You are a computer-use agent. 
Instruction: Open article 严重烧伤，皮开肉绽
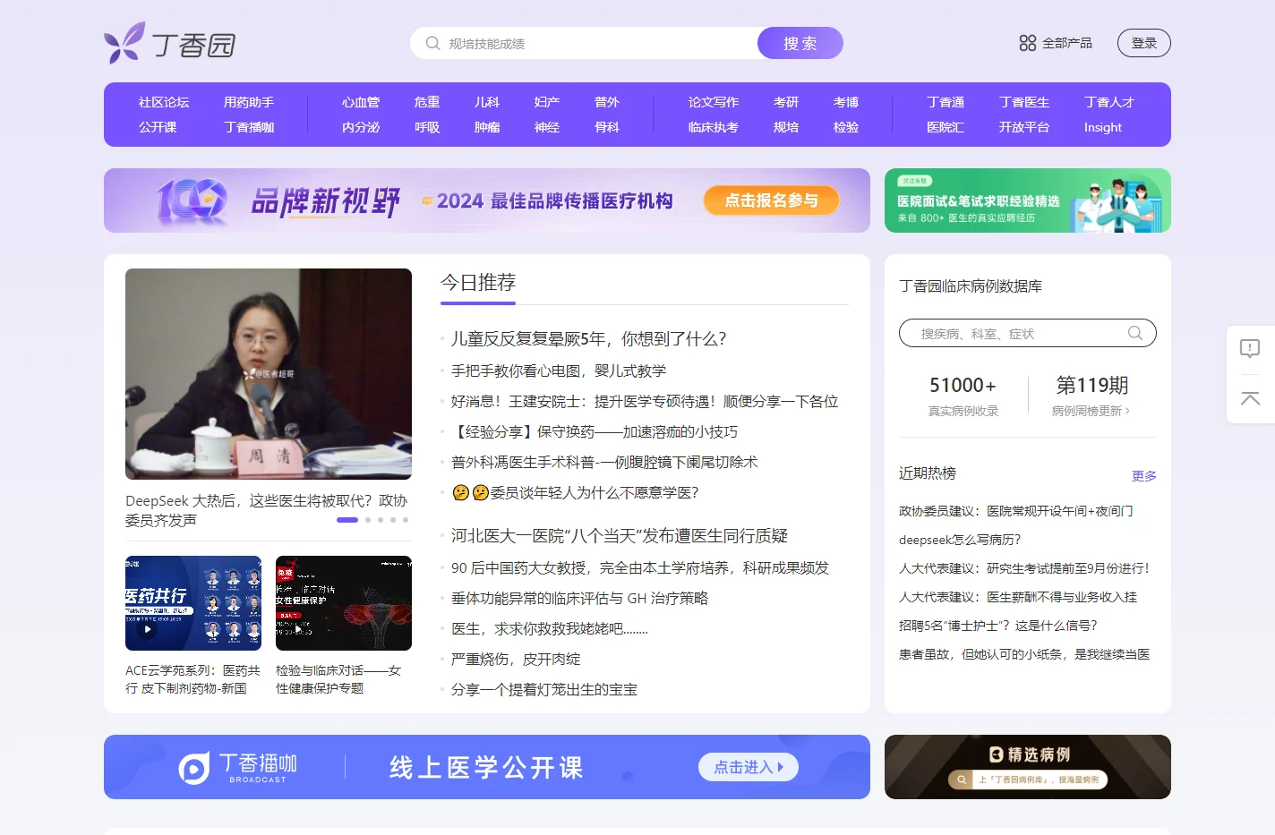coord(516,659)
